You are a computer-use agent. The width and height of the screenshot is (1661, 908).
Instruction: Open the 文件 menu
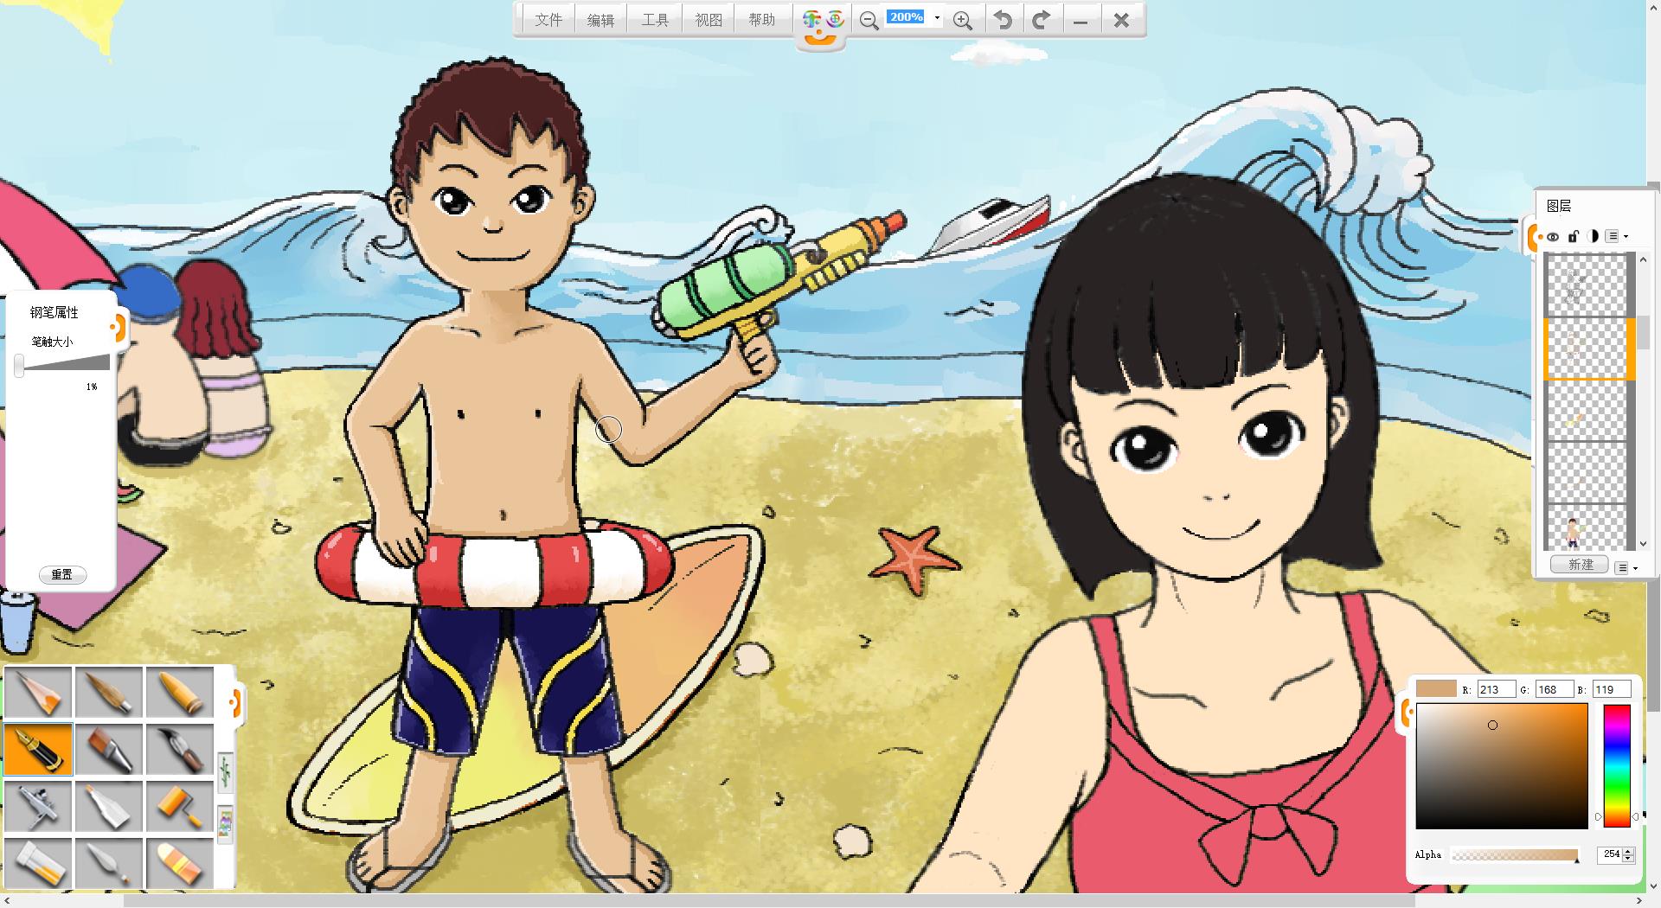(x=548, y=20)
